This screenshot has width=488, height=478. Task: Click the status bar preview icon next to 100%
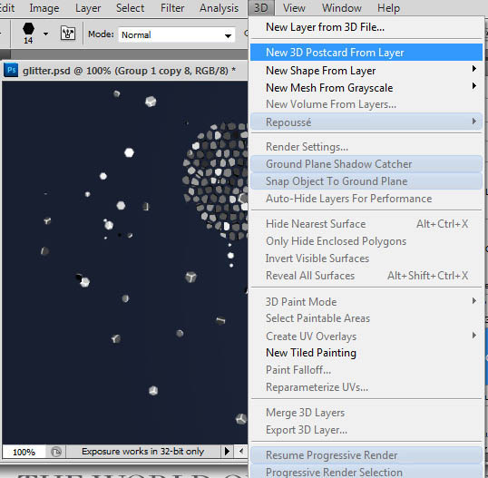56,452
